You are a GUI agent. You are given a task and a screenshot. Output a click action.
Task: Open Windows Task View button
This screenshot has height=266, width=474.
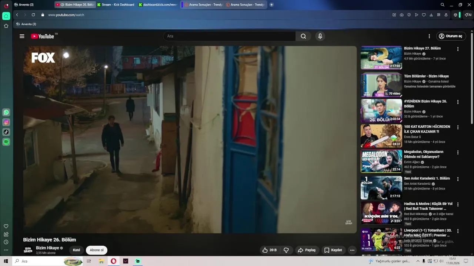click(89, 261)
